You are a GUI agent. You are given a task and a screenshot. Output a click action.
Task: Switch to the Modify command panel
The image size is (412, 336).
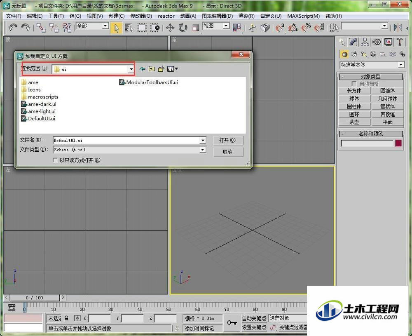click(x=353, y=42)
